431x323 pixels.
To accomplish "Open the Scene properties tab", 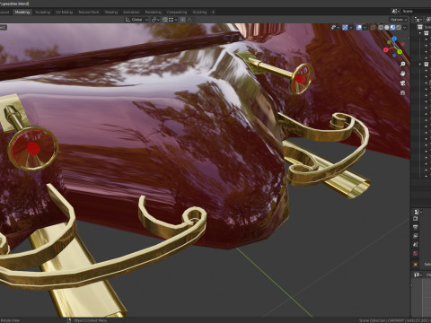I will pos(416,244).
